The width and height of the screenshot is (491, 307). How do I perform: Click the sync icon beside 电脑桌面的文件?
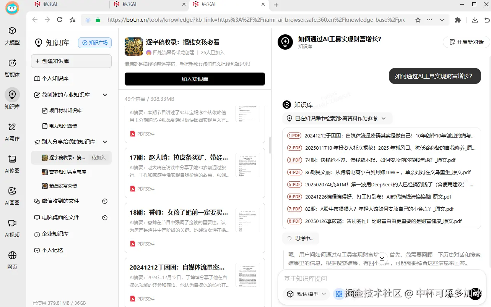pyautogui.click(x=105, y=218)
